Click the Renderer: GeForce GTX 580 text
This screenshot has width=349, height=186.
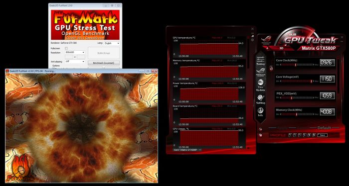[x=64, y=43]
